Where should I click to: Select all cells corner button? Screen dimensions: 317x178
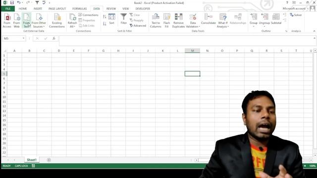click(x=4, y=50)
